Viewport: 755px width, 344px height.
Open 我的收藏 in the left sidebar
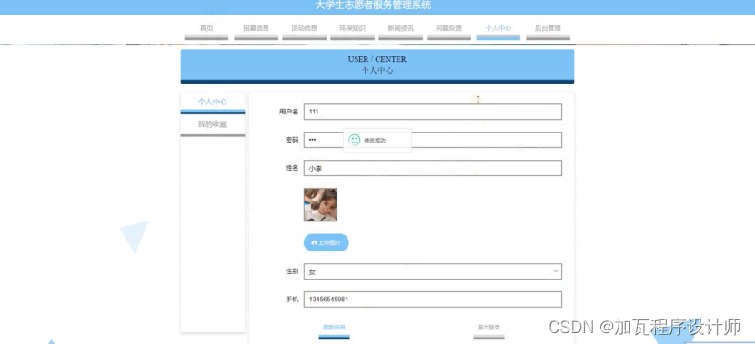[213, 125]
